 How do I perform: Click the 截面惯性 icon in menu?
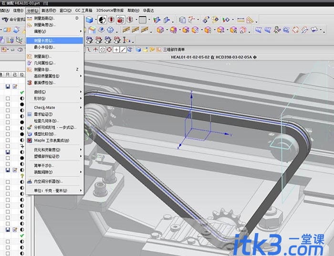click(x=30, y=83)
